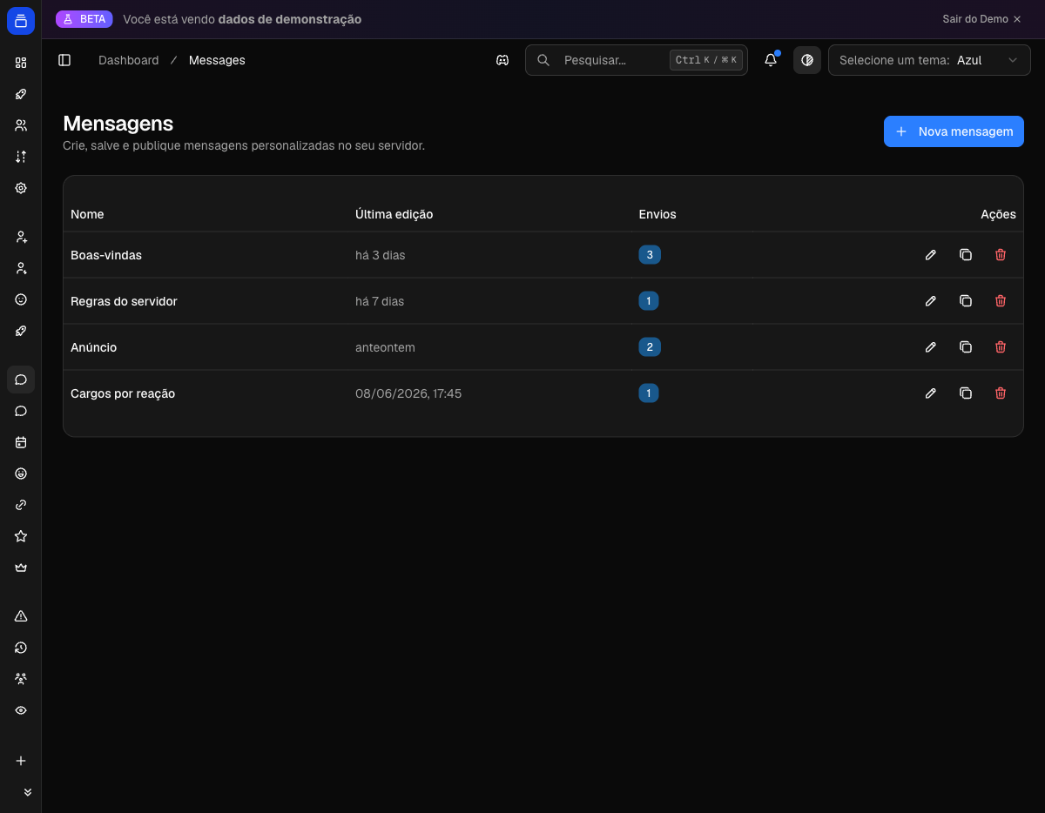Click the Anúncio row name
1045x813 pixels.
93,347
